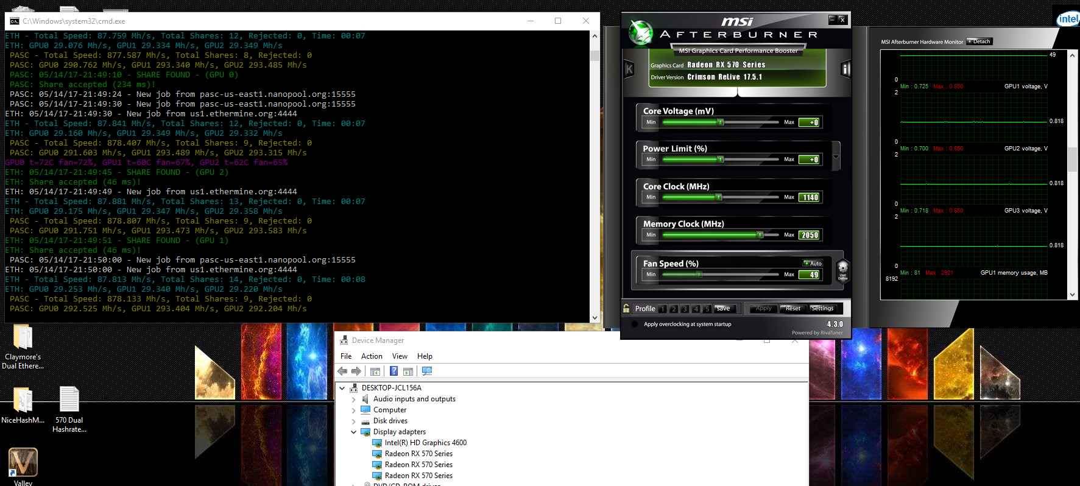Detach the Afterburner Hardware Monitor

(979, 41)
